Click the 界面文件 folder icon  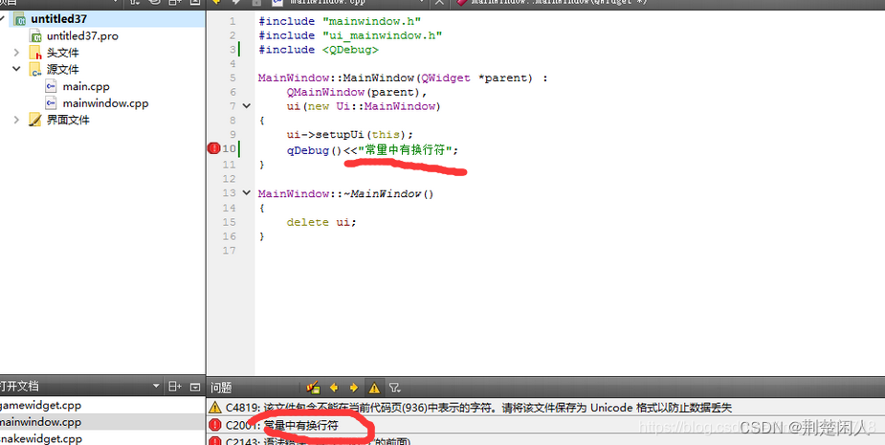(x=35, y=120)
